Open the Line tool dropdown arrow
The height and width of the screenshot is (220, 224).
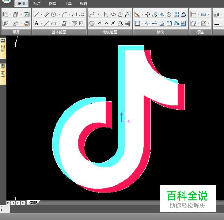[41, 14]
